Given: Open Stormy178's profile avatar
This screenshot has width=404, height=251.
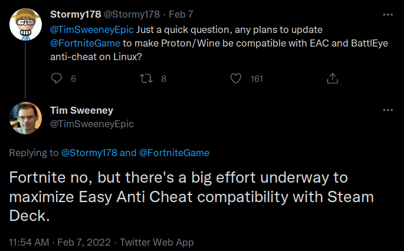Looking at the screenshot, I should (25, 25).
